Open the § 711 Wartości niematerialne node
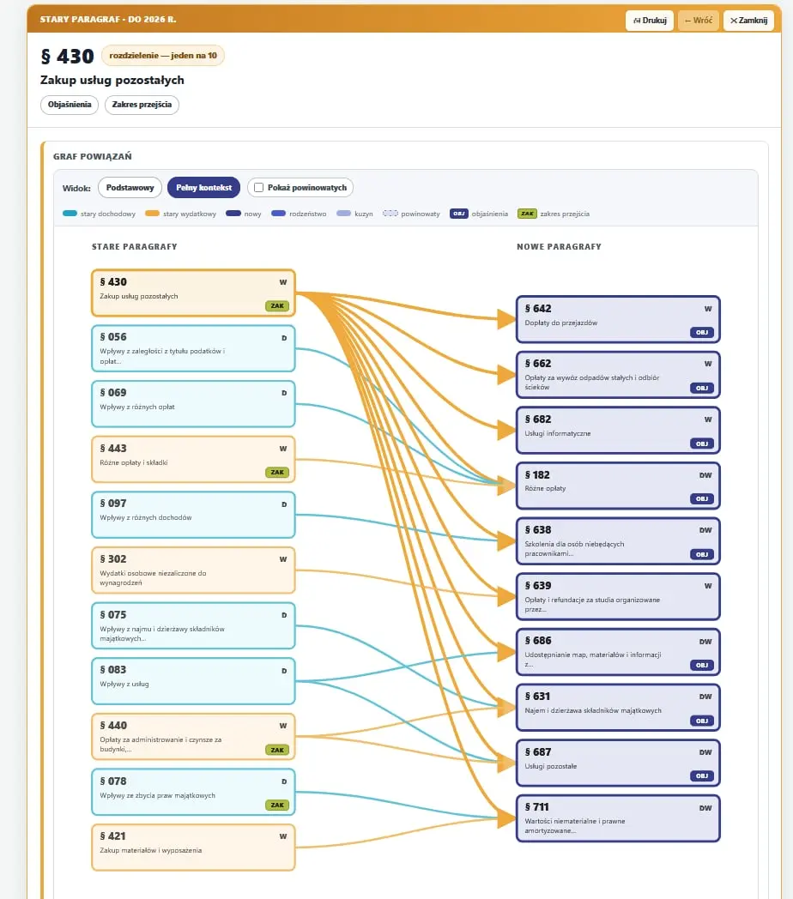This screenshot has width=793, height=899. [x=618, y=818]
